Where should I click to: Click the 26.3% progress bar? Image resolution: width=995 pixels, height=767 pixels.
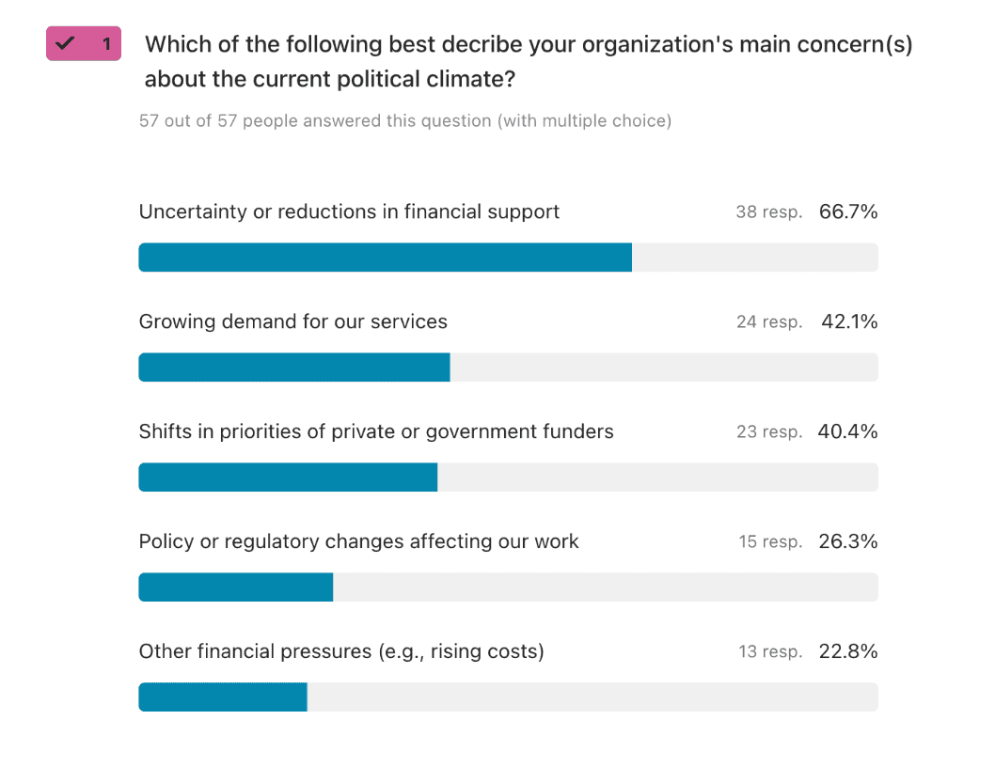pos(236,587)
